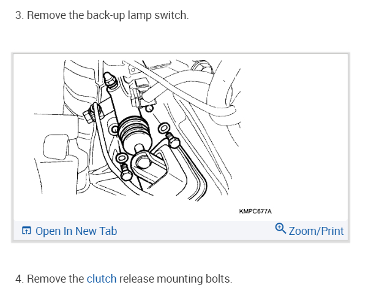Follow the blue clutch hyperlink
371x293 pixels.
coord(102,279)
